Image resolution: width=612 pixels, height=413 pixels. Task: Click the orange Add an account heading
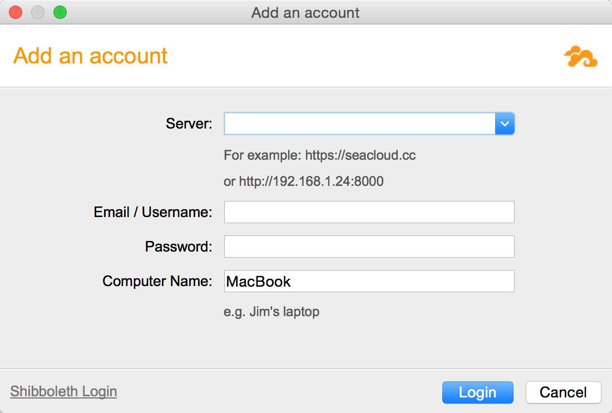[x=90, y=56]
